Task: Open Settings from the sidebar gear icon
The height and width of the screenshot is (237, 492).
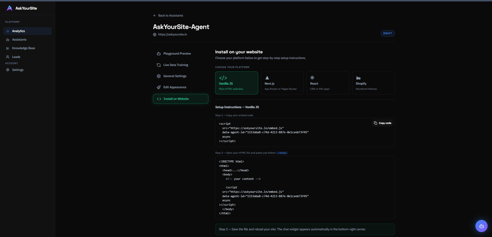Action: [8, 70]
